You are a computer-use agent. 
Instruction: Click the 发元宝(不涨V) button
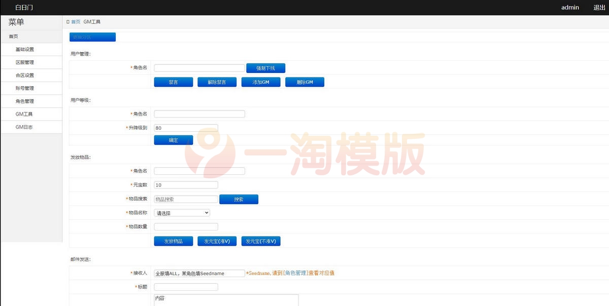(261, 241)
